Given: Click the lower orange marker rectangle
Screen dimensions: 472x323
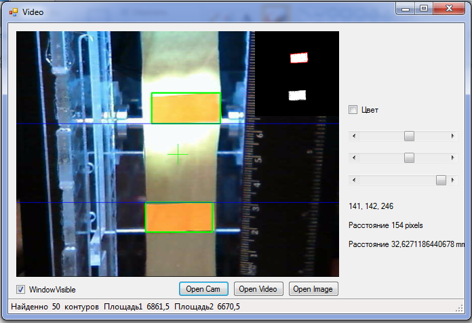Looking at the screenshot, I should point(179,217).
